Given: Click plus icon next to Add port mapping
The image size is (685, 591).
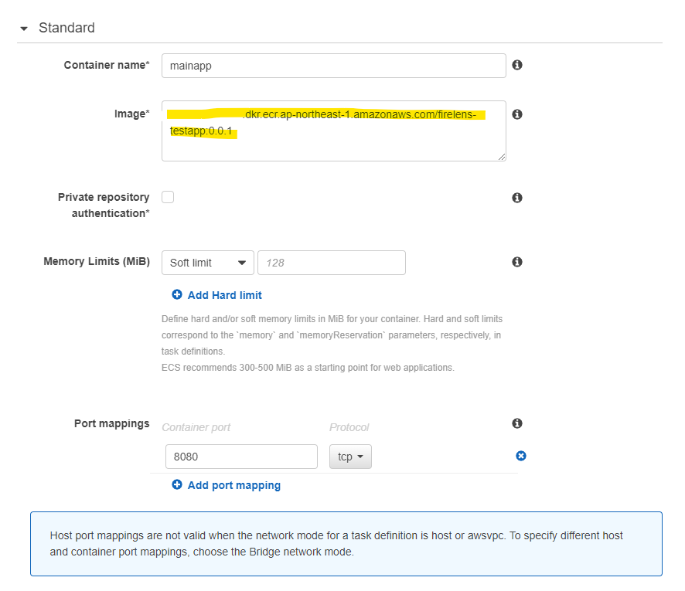Looking at the screenshot, I should pyautogui.click(x=177, y=485).
